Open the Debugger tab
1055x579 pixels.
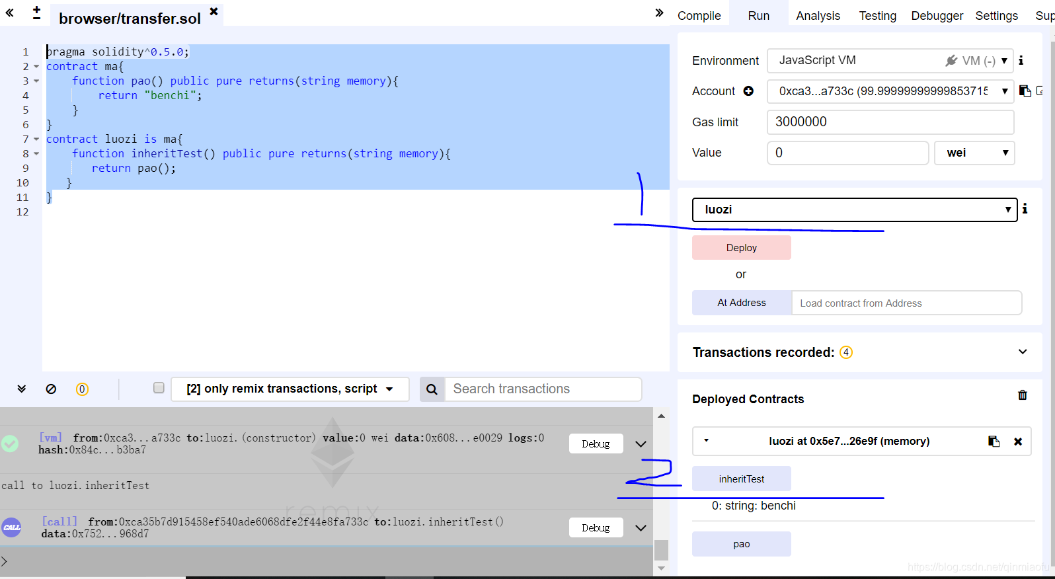(937, 16)
